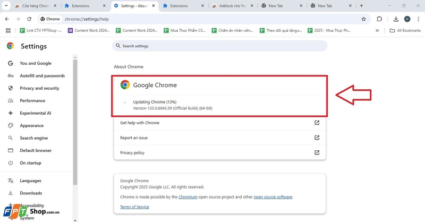425x222 pixels.
Task: Click the settings sidebar scrollbar
Action: tap(75, 122)
